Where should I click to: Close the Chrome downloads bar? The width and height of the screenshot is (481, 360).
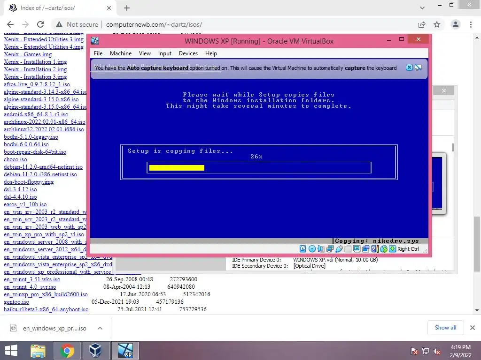coord(473,328)
